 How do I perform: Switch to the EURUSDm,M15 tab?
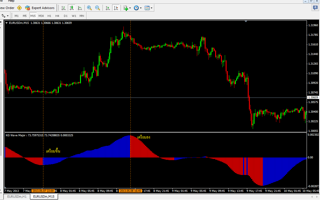pos(44,197)
